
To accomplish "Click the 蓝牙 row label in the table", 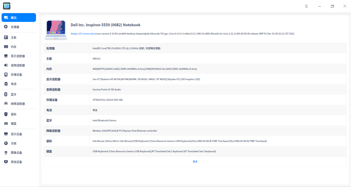I will click(49, 121).
